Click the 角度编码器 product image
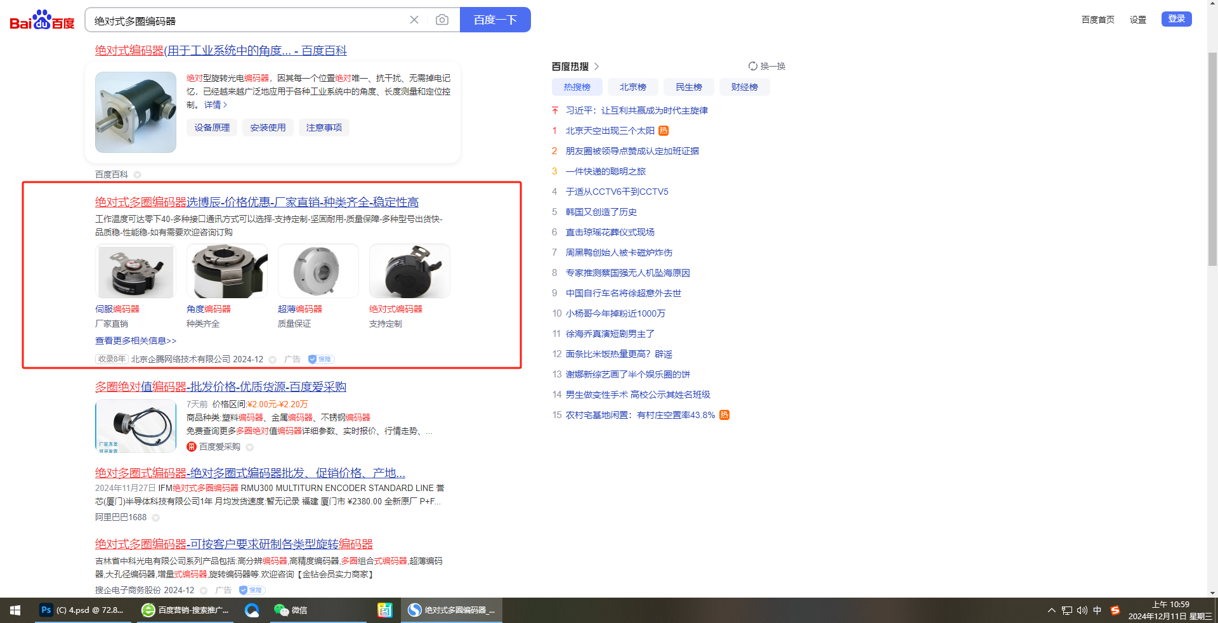This screenshot has width=1218, height=623. click(x=227, y=271)
